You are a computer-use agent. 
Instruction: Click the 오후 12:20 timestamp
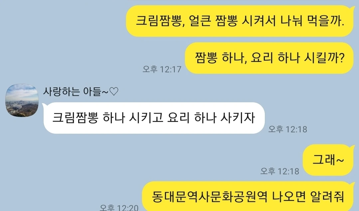coord(119,208)
